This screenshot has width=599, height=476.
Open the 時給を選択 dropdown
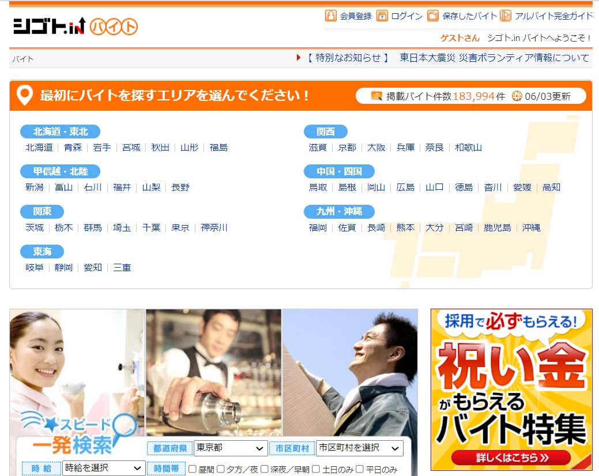coord(104,468)
